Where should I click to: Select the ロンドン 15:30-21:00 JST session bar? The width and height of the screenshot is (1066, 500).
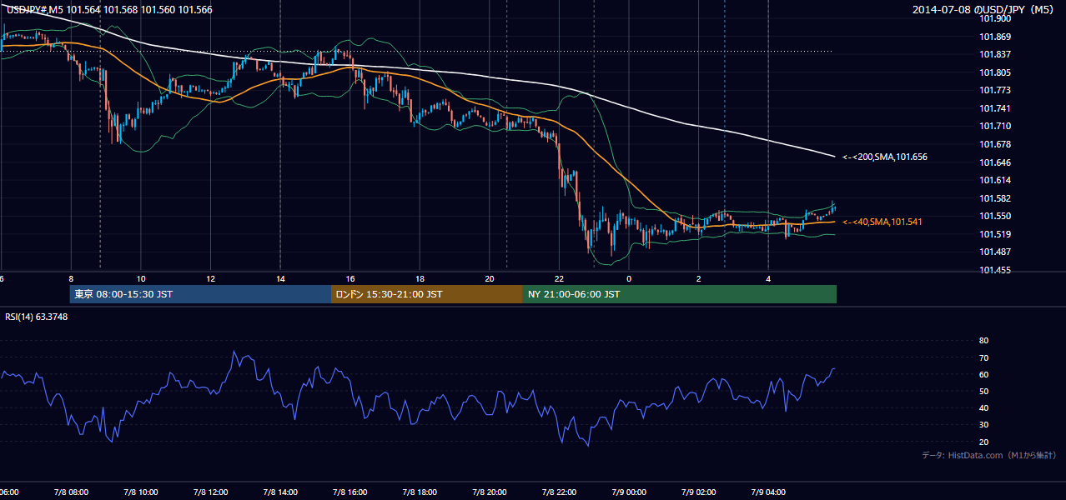point(427,294)
